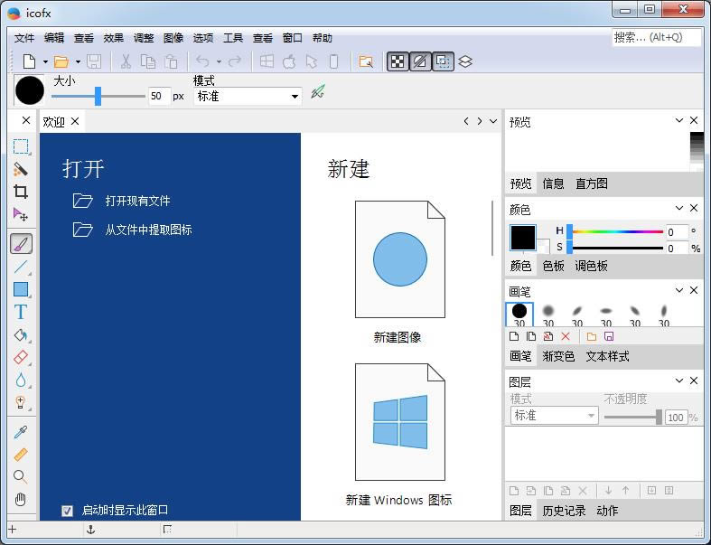Switch to the 渐变色 tab
Screen dimensions: 711x545
pyautogui.click(x=558, y=356)
